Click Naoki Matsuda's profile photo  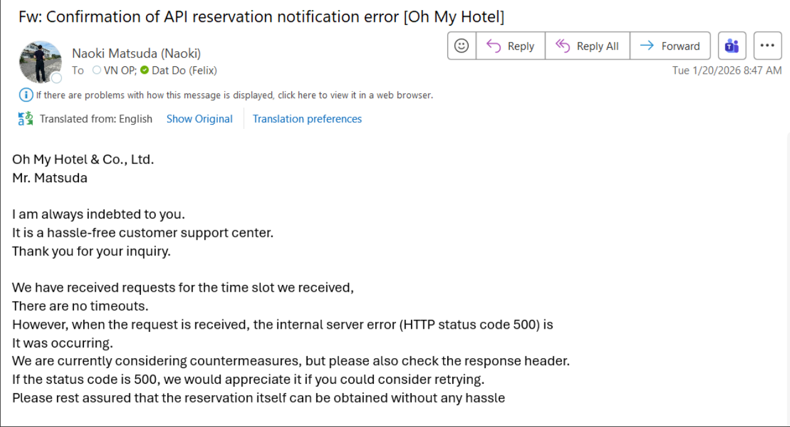tap(41, 62)
